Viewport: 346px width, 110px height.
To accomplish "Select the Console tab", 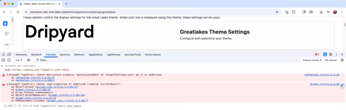I will tap(51, 54).
